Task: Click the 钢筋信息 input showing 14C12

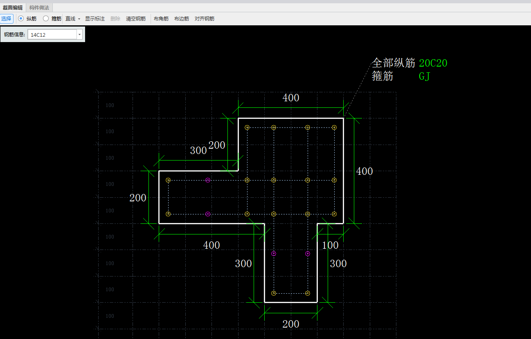Action: pyautogui.click(x=52, y=35)
